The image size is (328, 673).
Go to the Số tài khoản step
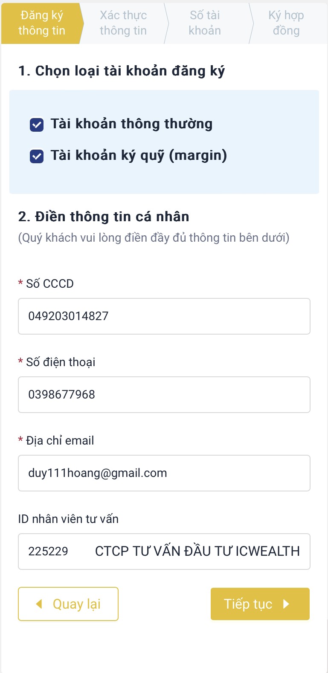(x=205, y=23)
